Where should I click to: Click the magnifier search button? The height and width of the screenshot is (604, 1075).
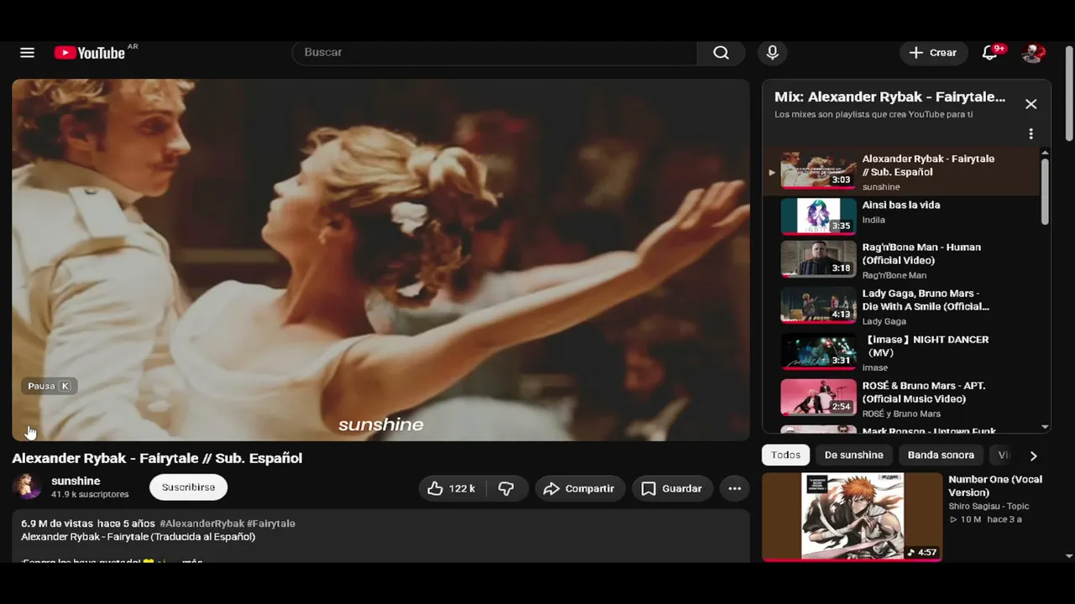coord(721,53)
